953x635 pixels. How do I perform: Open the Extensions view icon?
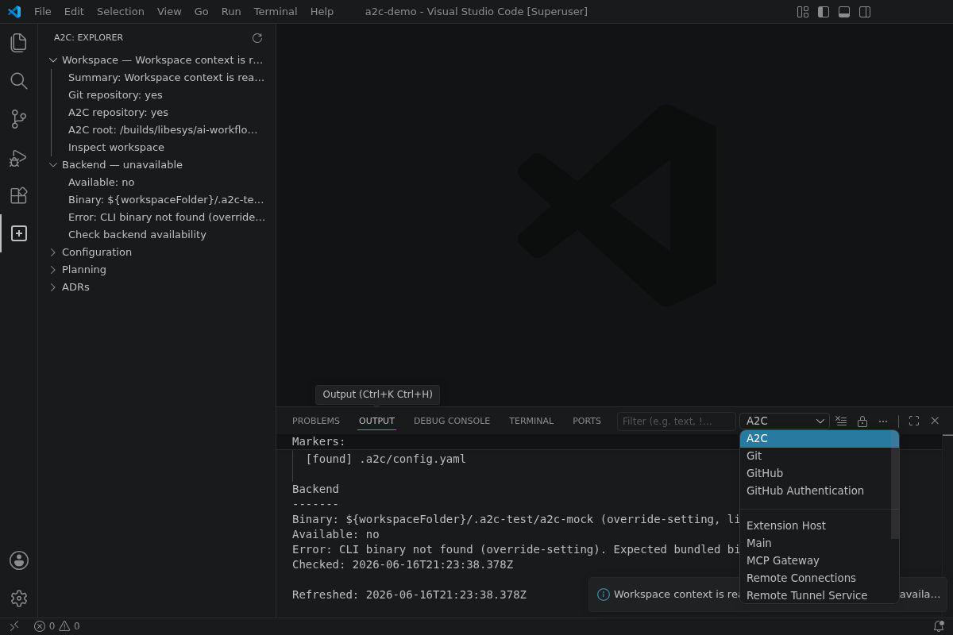[x=18, y=195]
